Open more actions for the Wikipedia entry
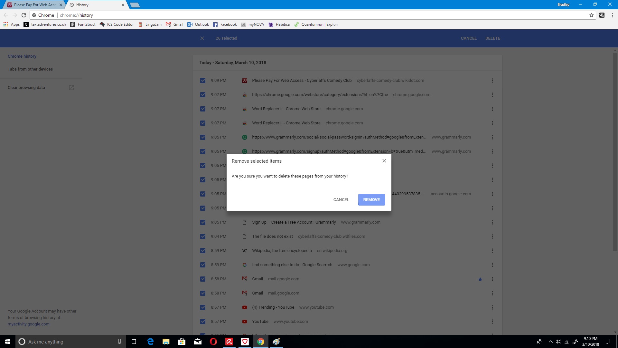 [x=492, y=251]
